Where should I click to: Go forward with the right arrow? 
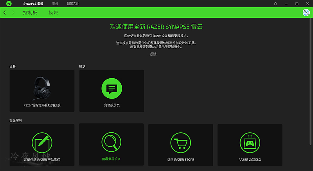coord(13,13)
